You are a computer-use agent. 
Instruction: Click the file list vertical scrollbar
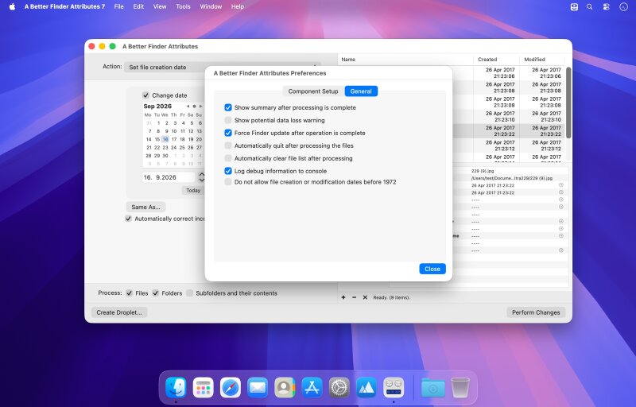pyautogui.click(x=568, y=103)
